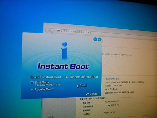
Task: Apply the Instant Boot setting
Action: click(83, 85)
